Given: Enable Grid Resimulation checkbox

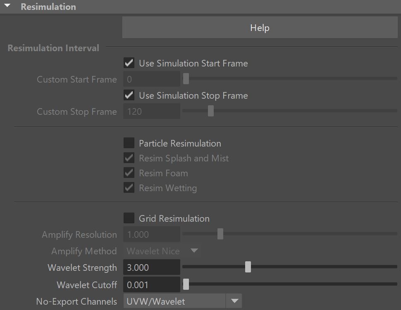Looking at the screenshot, I should [129, 218].
